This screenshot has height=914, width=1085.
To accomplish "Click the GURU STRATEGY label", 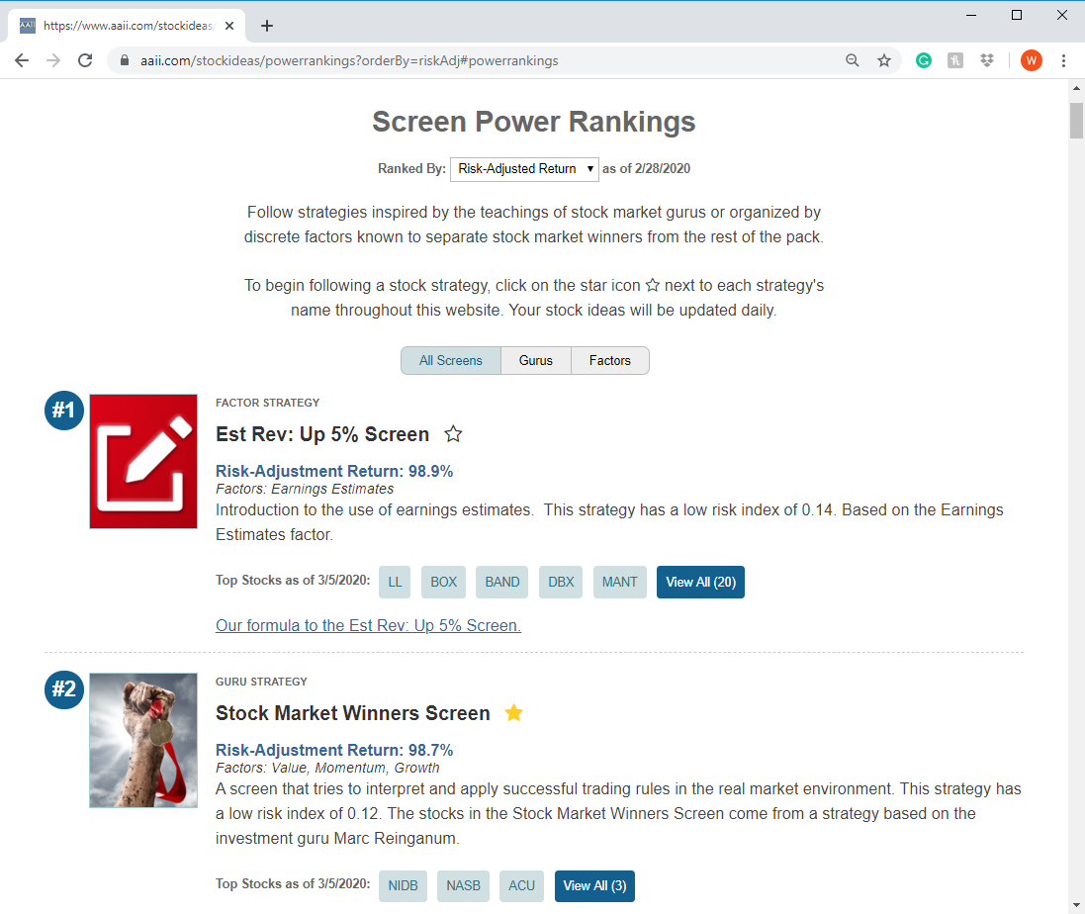I will 261,682.
